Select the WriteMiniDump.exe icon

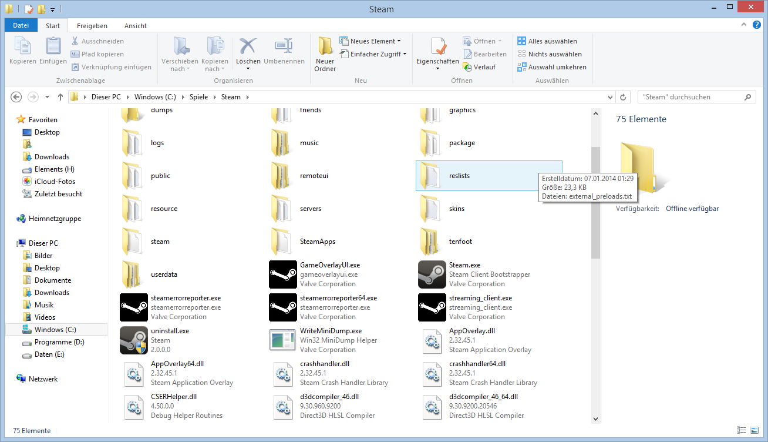283,340
